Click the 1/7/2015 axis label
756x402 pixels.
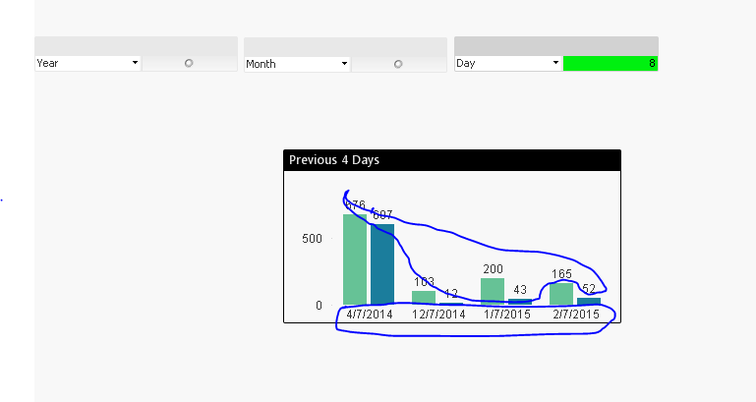[x=506, y=315]
